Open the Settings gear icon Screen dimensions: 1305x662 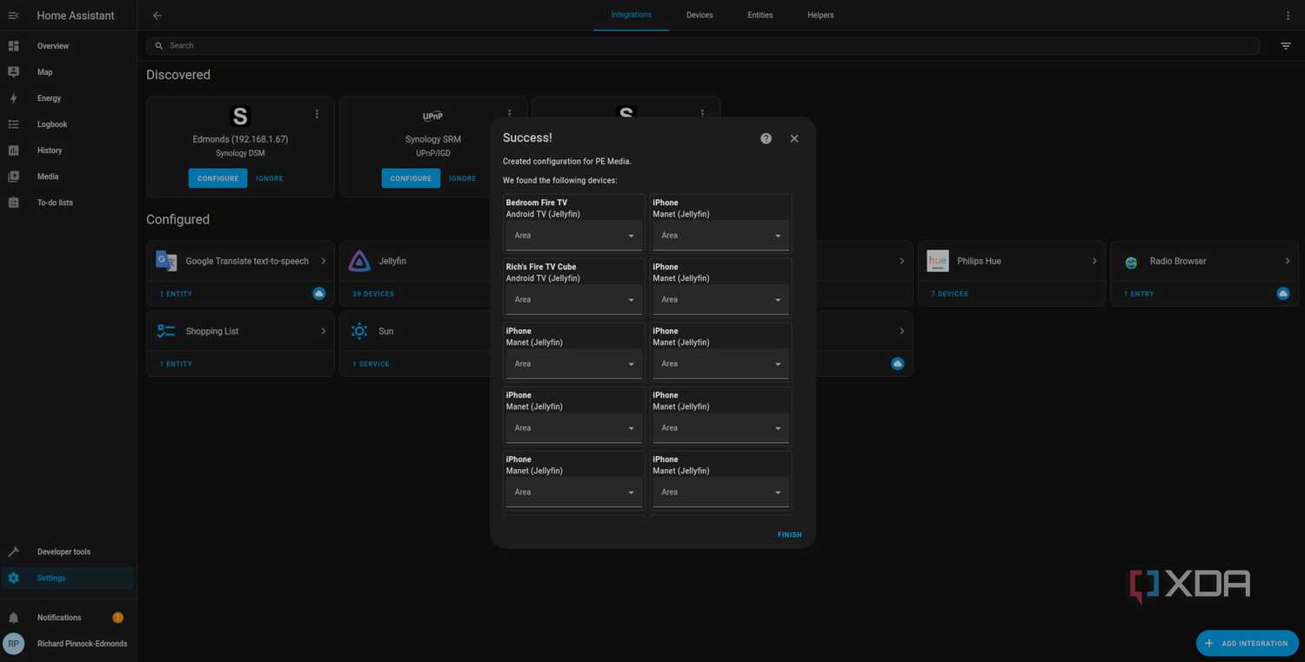click(x=13, y=578)
